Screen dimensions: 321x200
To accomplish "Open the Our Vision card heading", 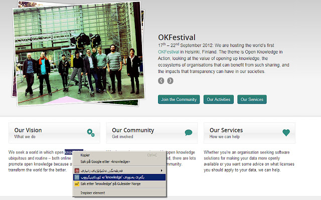I will (x=28, y=130).
